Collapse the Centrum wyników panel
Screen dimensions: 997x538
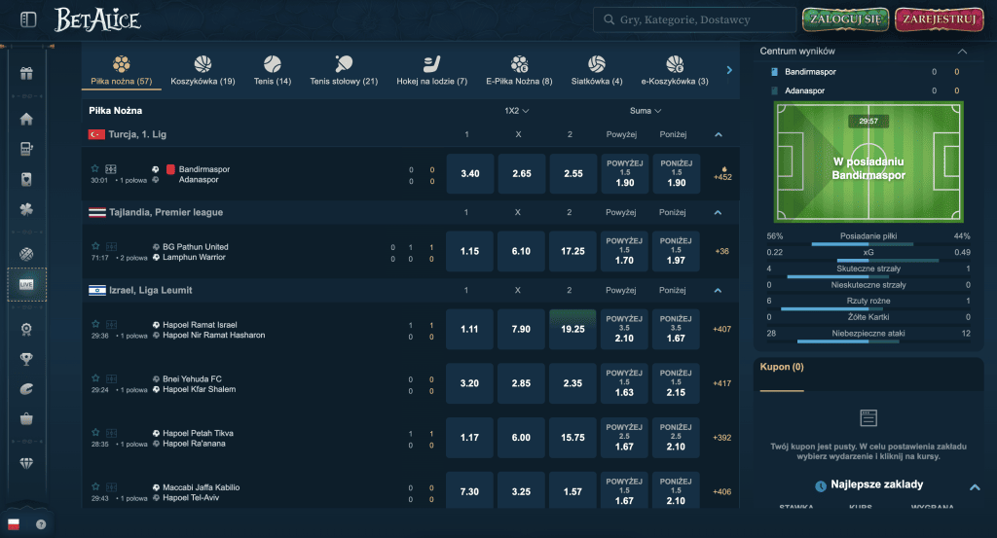pyautogui.click(x=962, y=52)
